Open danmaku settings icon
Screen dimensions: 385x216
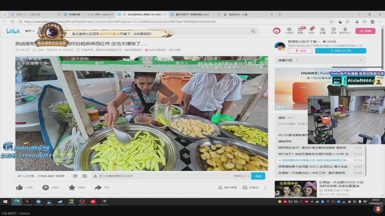click(85, 176)
